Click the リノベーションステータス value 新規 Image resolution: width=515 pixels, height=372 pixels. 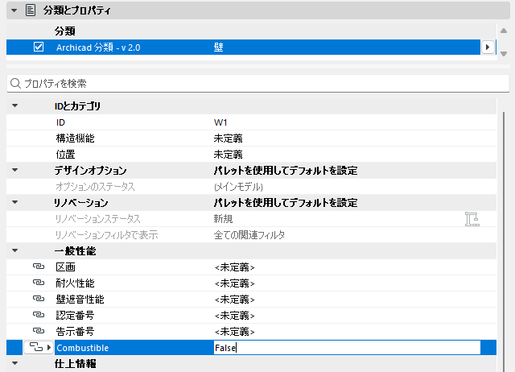(x=224, y=219)
